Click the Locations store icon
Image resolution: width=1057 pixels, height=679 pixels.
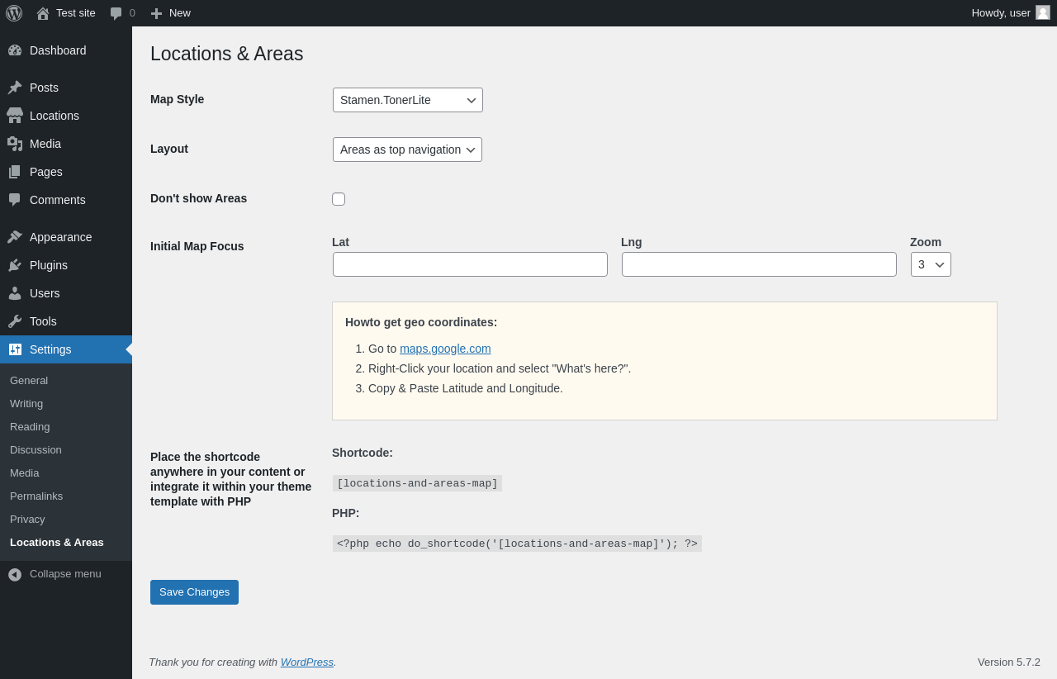[15, 116]
